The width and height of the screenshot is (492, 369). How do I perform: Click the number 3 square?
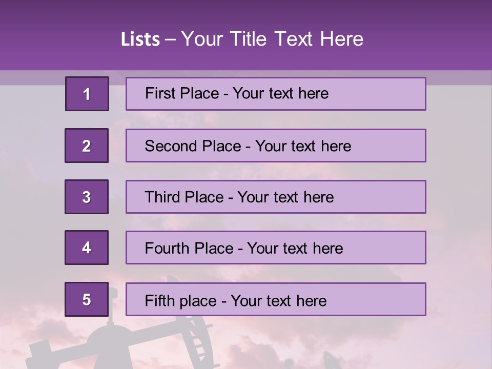87,197
